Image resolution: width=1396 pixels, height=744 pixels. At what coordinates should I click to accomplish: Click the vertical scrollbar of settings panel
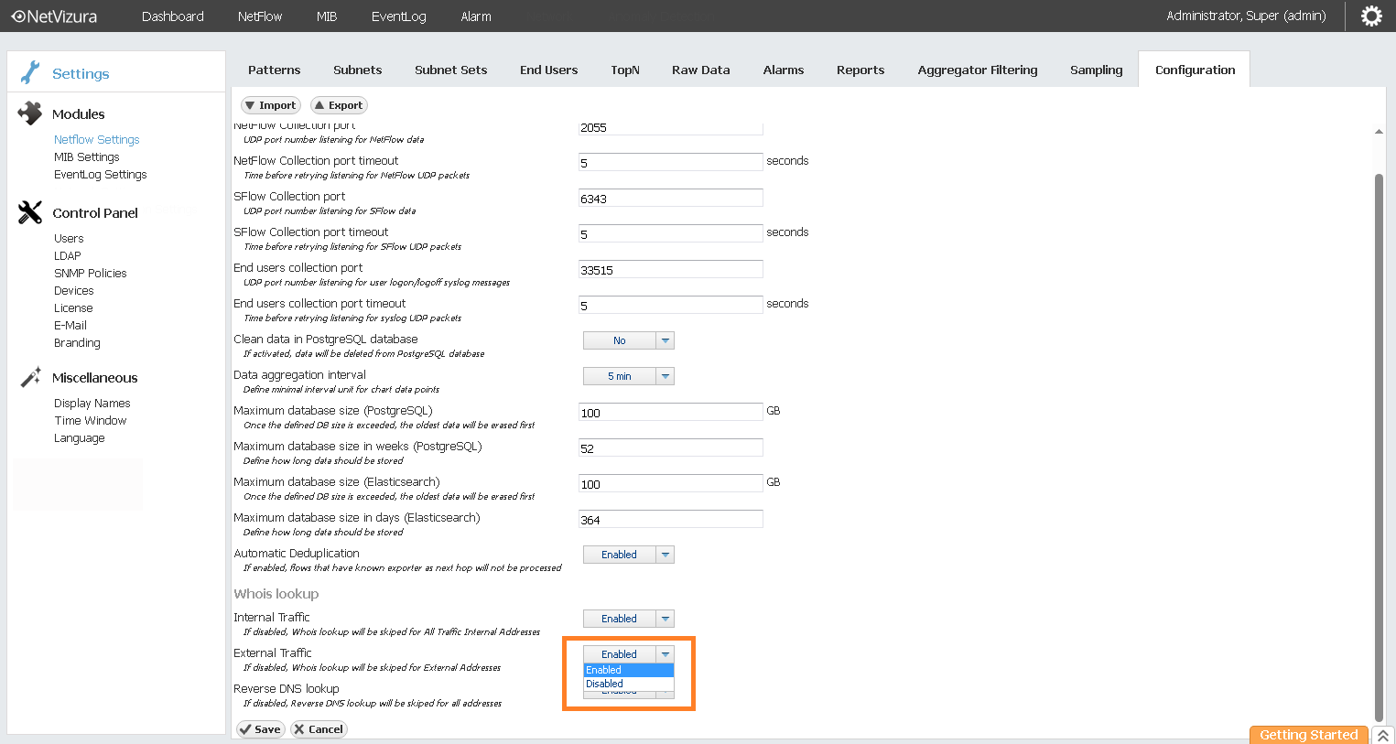(x=1379, y=439)
